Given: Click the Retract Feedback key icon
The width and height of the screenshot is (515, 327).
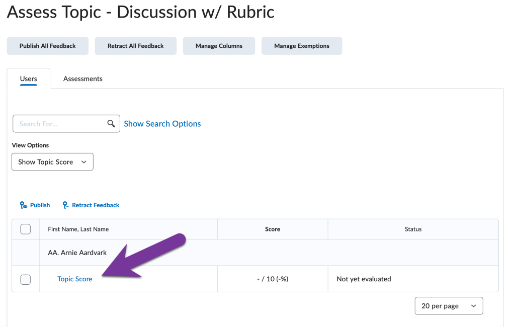Looking at the screenshot, I should [65, 205].
